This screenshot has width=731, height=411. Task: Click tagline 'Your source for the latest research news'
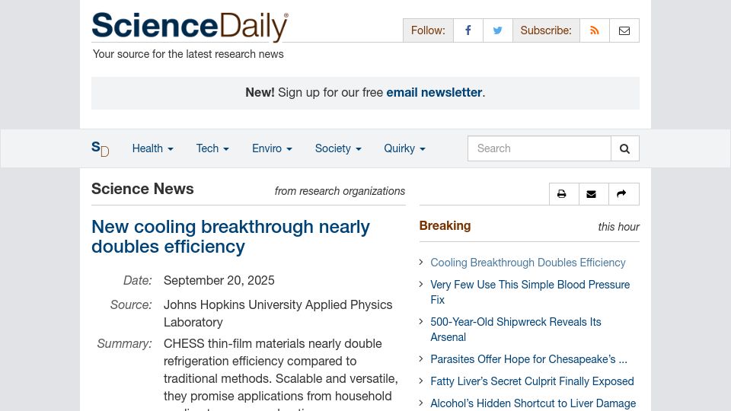click(x=188, y=54)
